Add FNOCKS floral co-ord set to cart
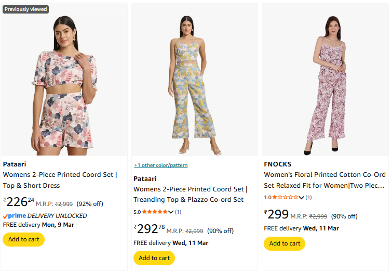This screenshot has height=271, width=392. pos(285,243)
